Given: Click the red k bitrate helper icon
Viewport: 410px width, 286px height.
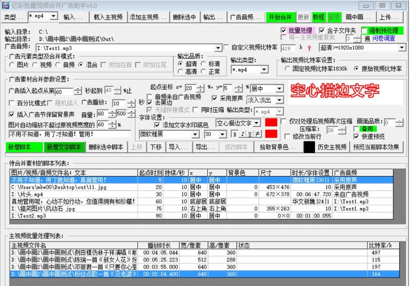Looking at the screenshot, I should (x=308, y=48).
